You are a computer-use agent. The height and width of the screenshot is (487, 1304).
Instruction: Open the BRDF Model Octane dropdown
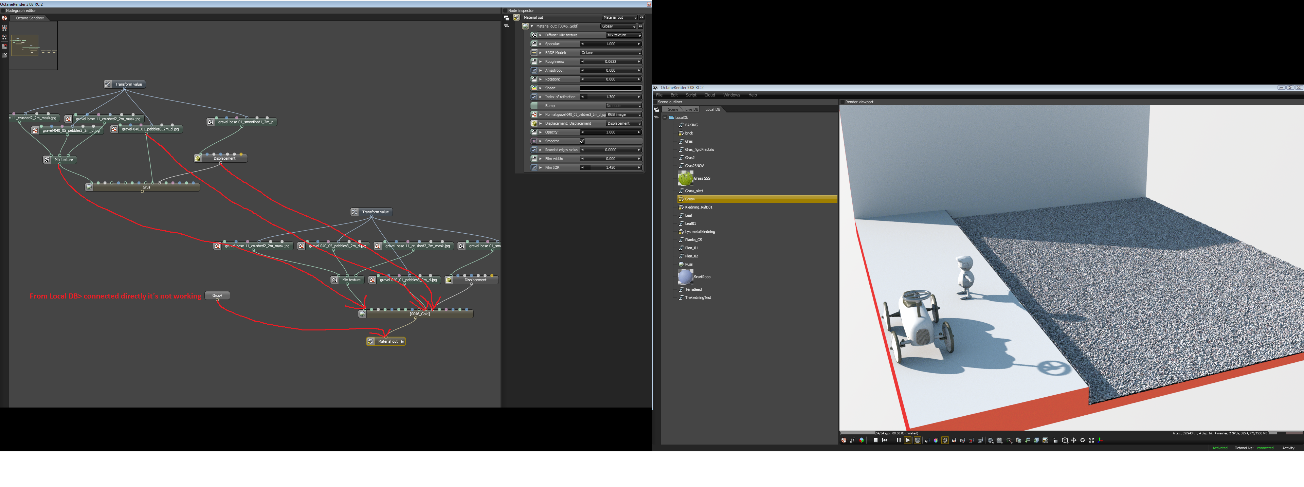pyautogui.click(x=611, y=53)
